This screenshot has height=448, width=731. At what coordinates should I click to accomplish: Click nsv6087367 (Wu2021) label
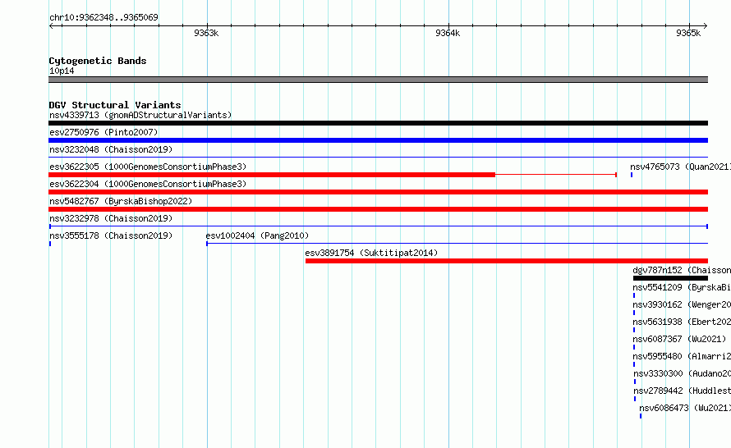tap(679, 339)
